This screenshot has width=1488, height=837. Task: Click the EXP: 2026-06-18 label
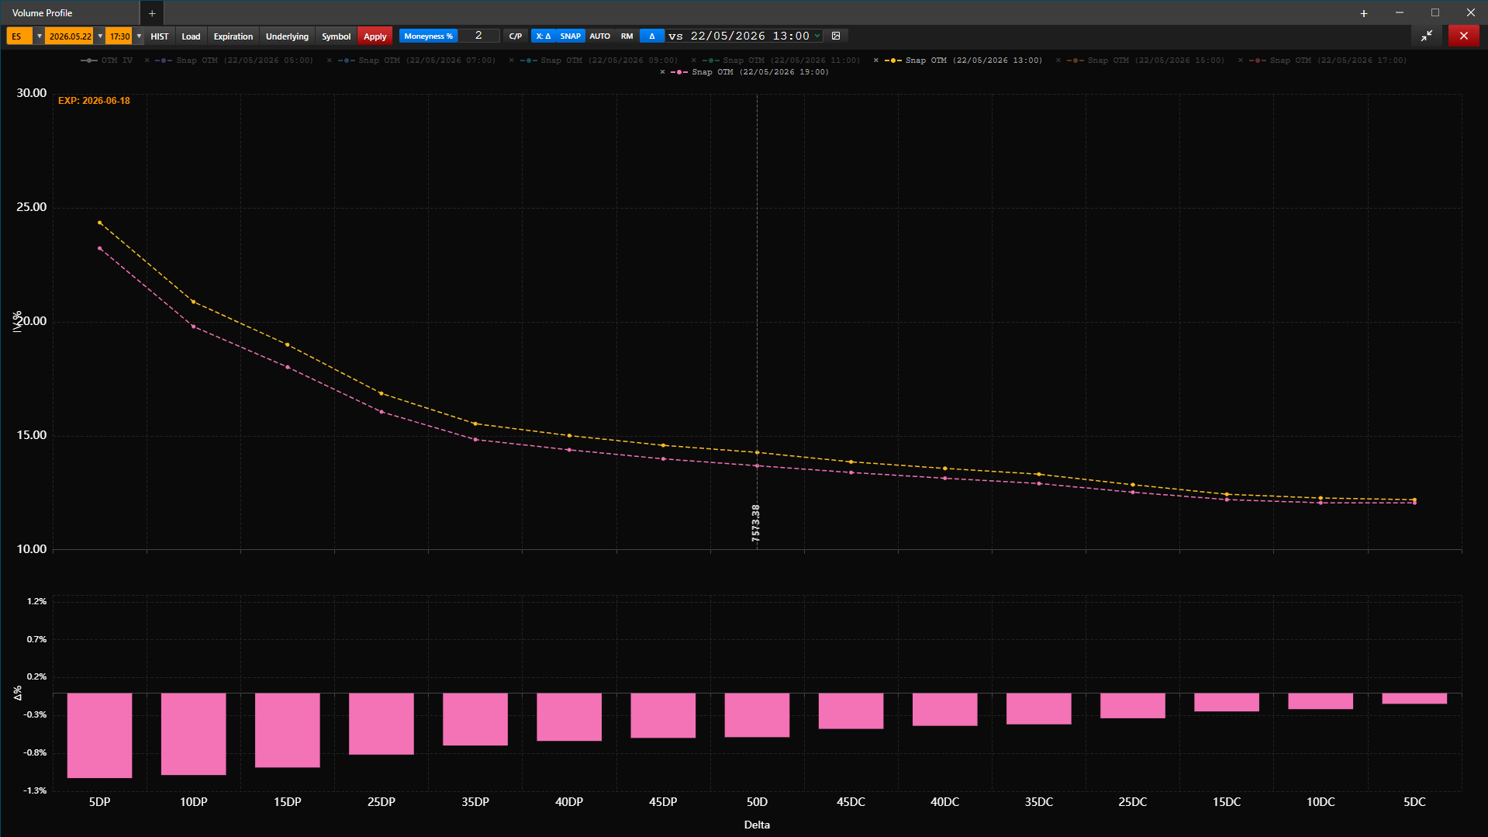click(x=94, y=101)
